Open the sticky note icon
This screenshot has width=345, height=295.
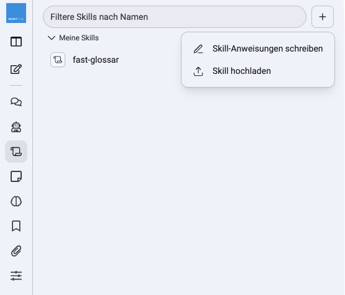(x=16, y=176)
